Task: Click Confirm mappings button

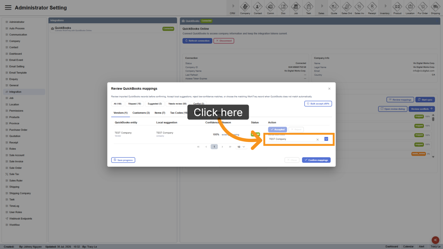Action: 316,160
